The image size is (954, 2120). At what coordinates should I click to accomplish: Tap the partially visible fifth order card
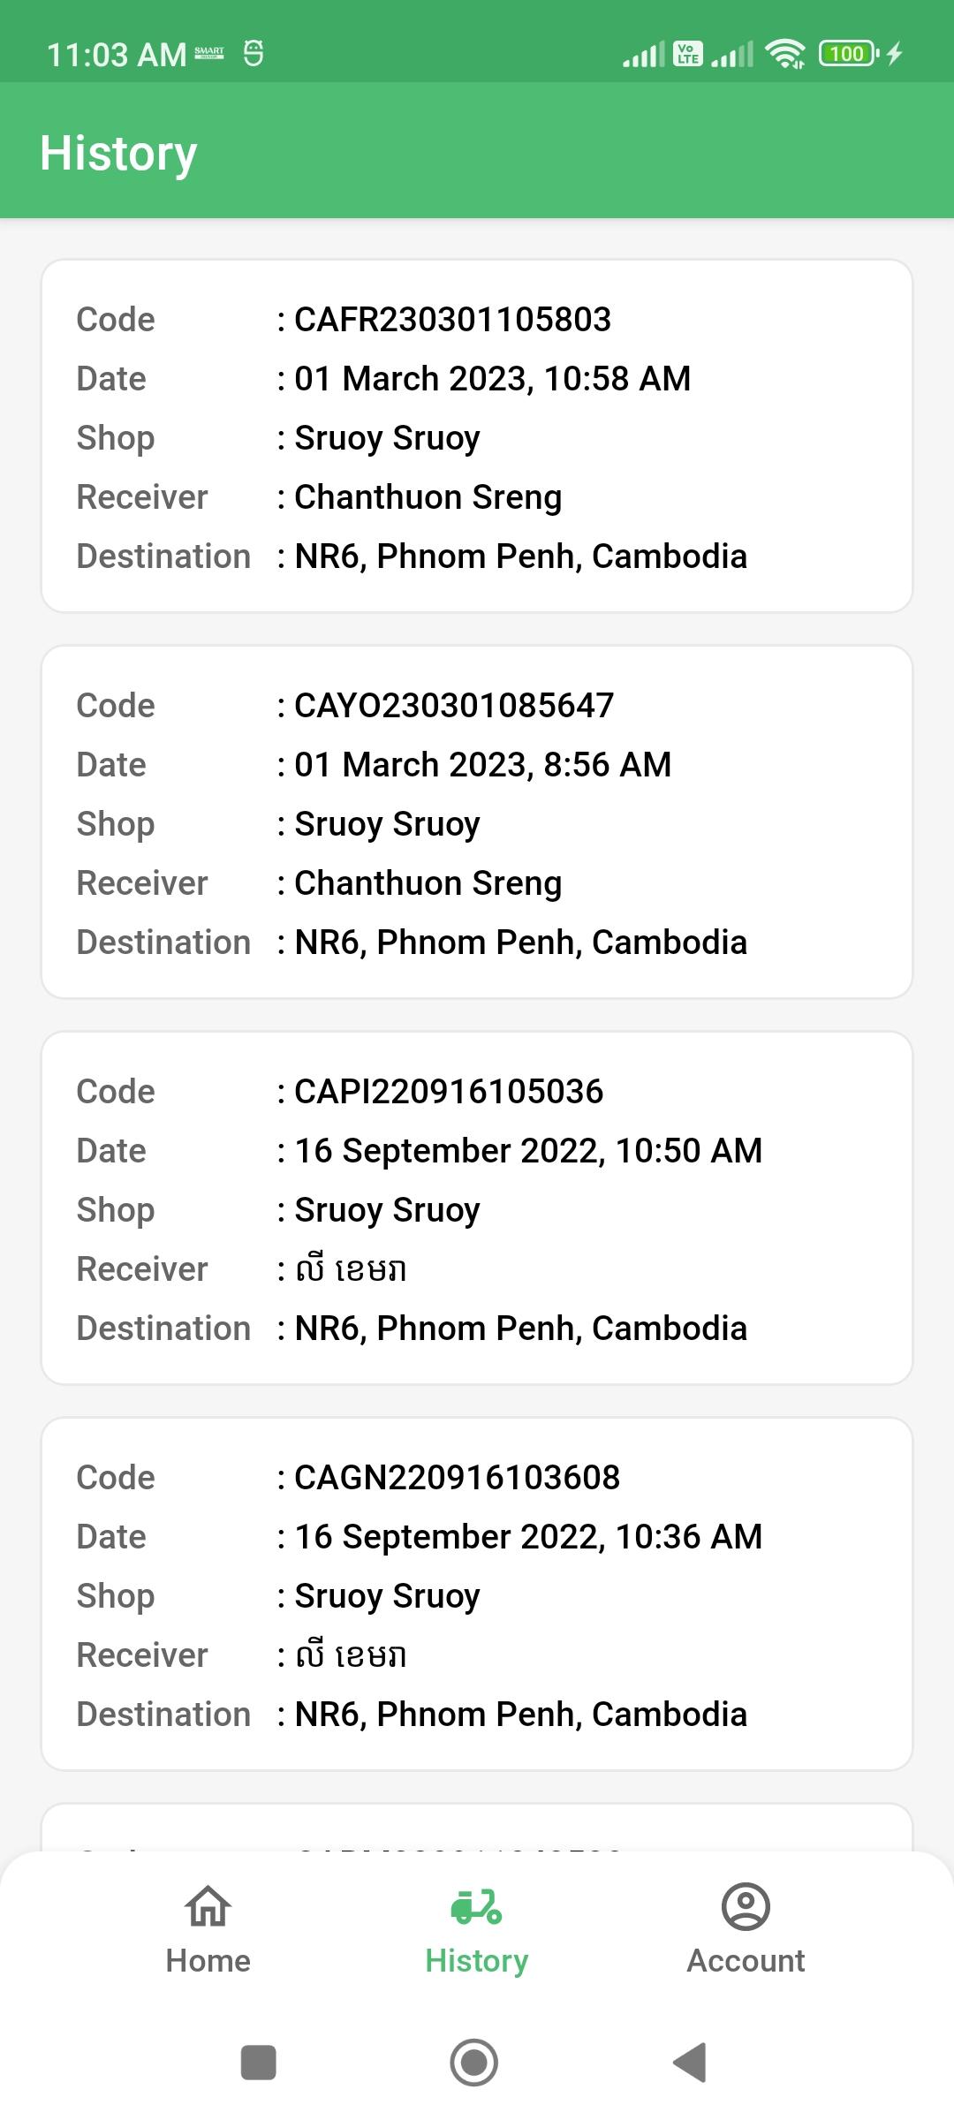pos(477,1827)
